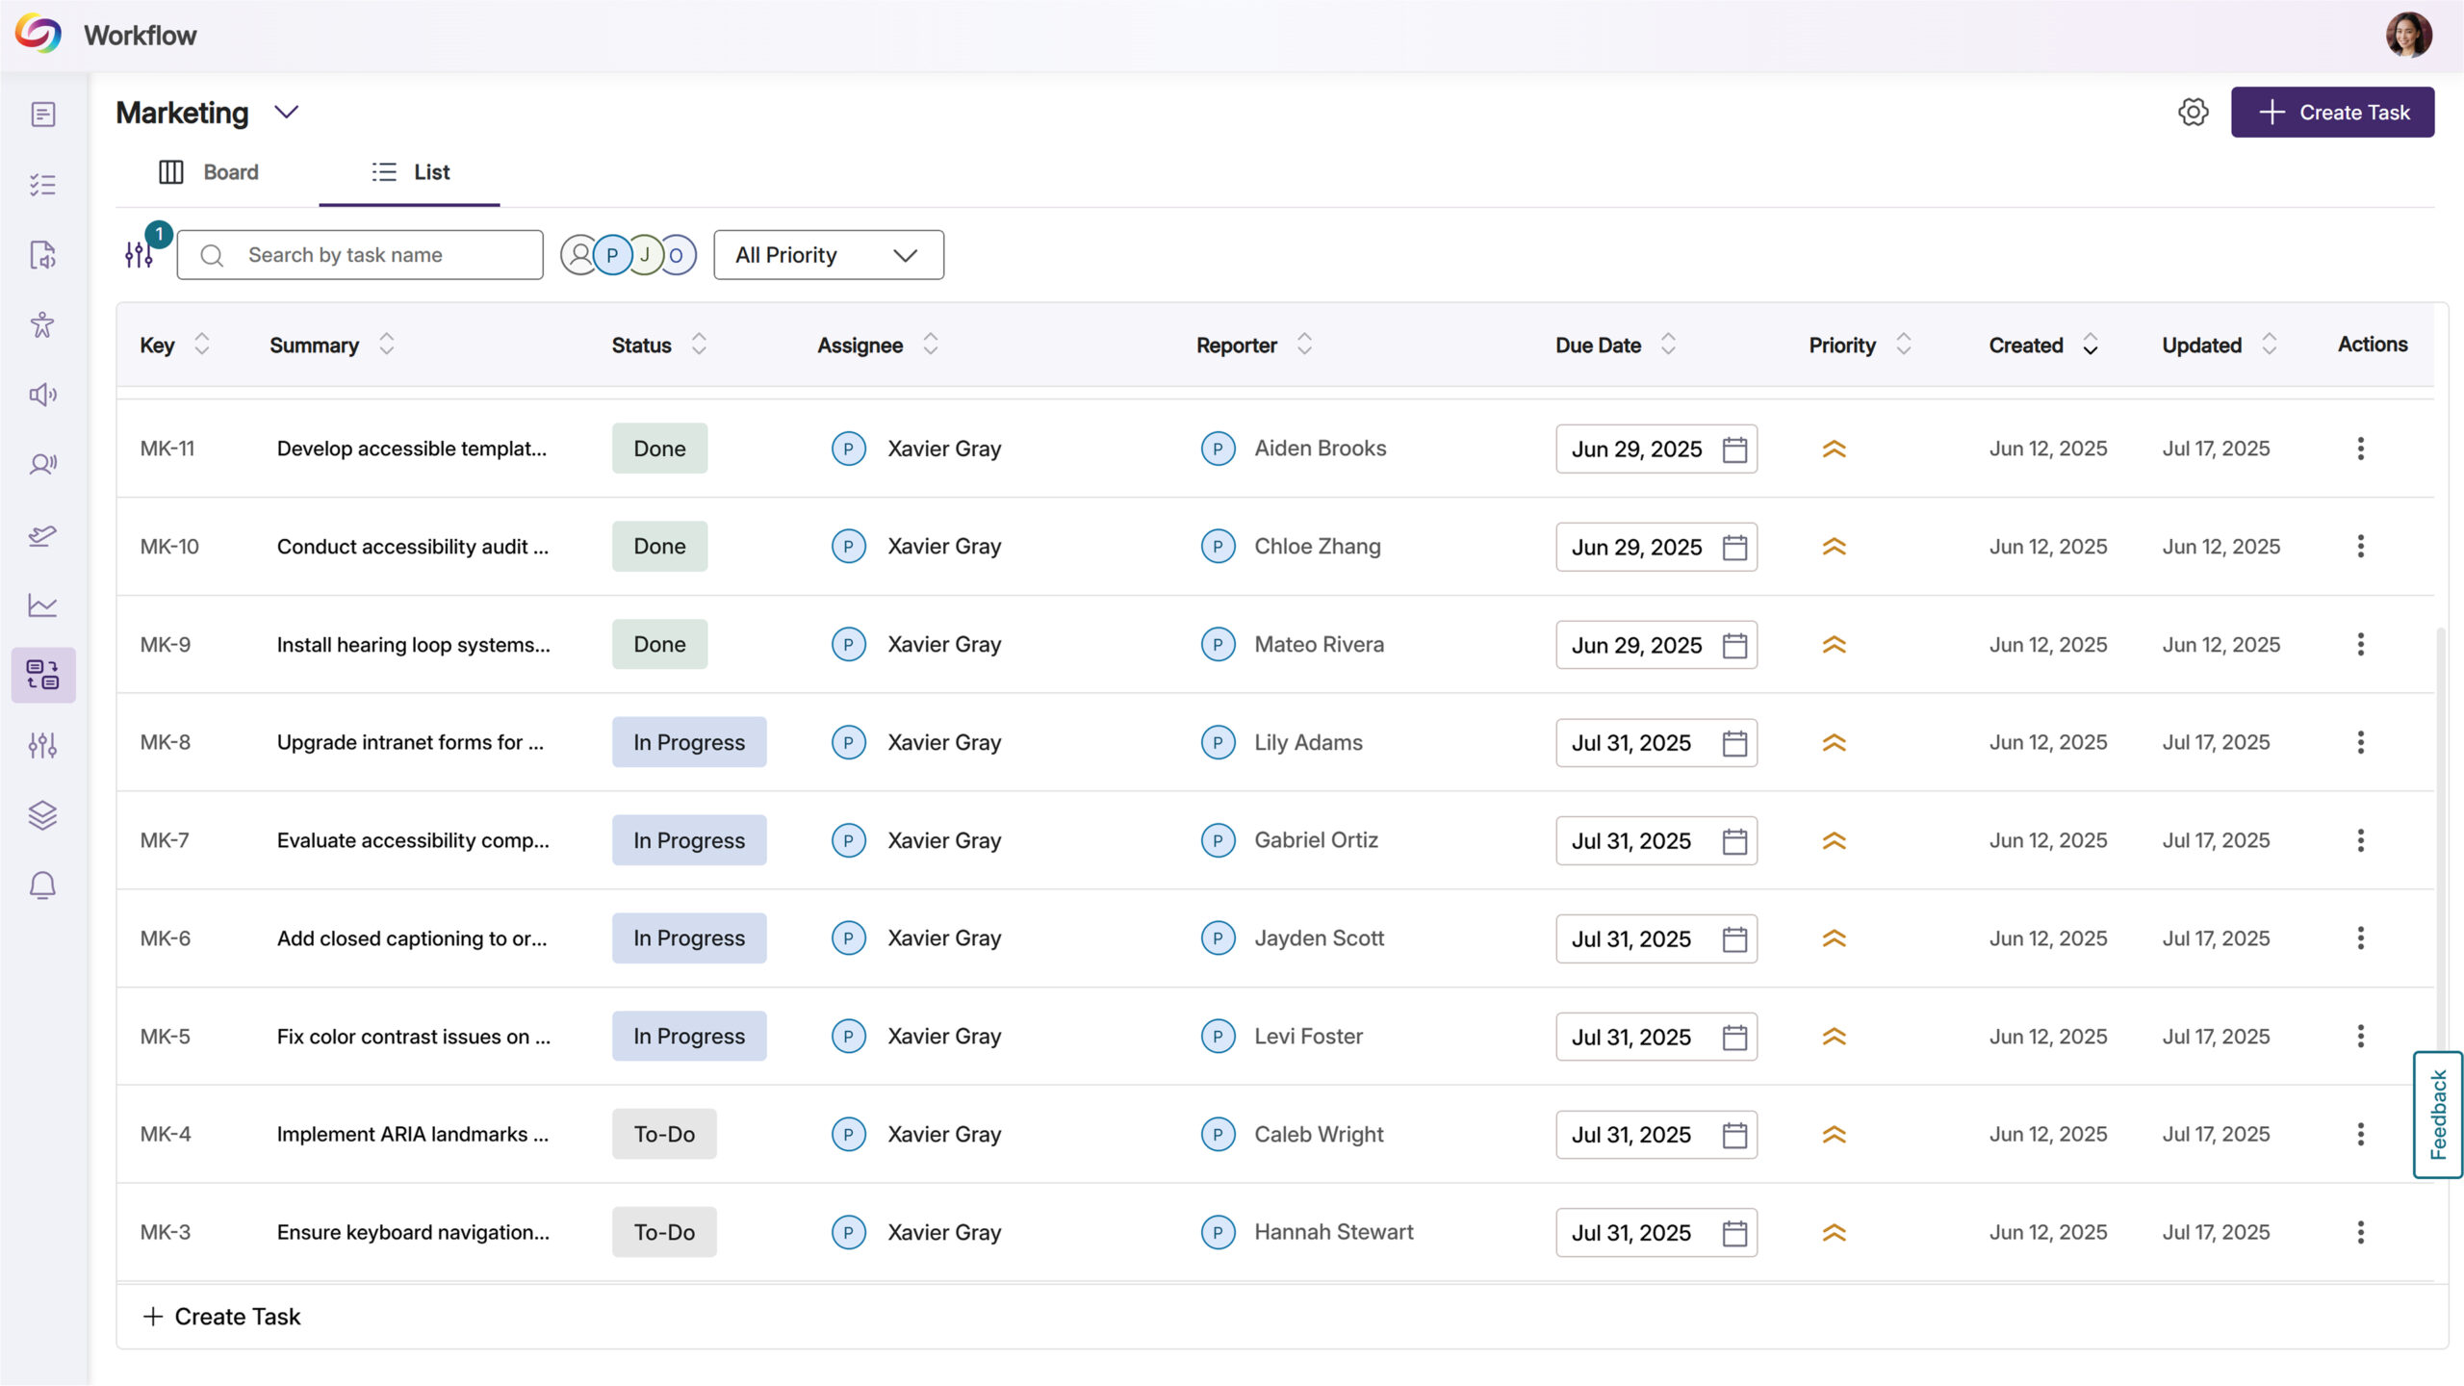2464x1386 pixels.
Task: Open actions menu for MK-8 row
Action: pyautogui.click(x=2360, y=742)
